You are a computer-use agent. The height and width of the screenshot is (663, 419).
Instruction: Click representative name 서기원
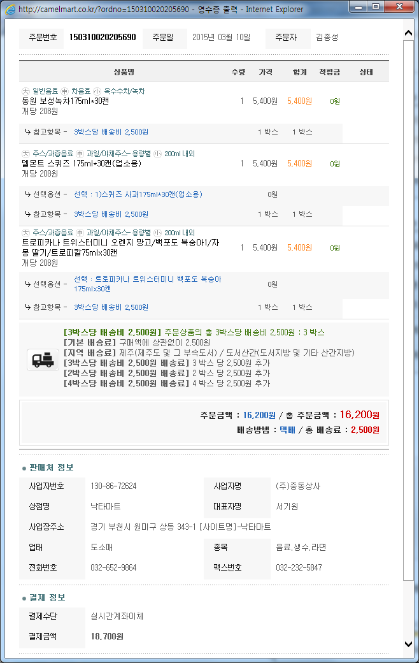tap(287, 506)
